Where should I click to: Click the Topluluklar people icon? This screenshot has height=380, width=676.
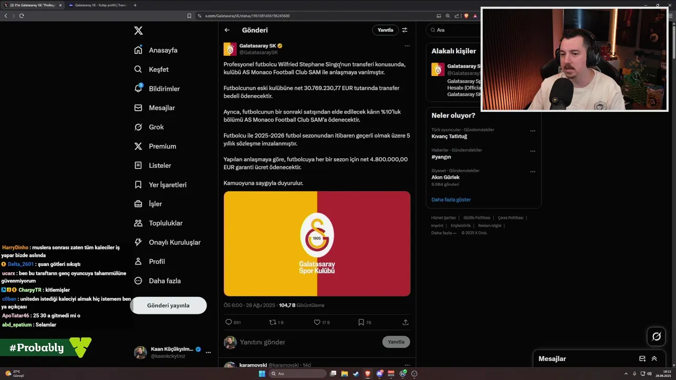(138, 223)
